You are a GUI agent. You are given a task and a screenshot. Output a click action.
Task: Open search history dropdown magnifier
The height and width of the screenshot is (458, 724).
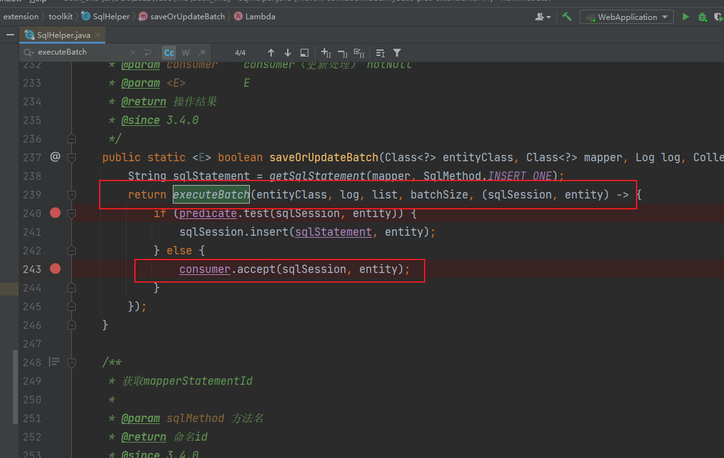[x=29, y=53]
